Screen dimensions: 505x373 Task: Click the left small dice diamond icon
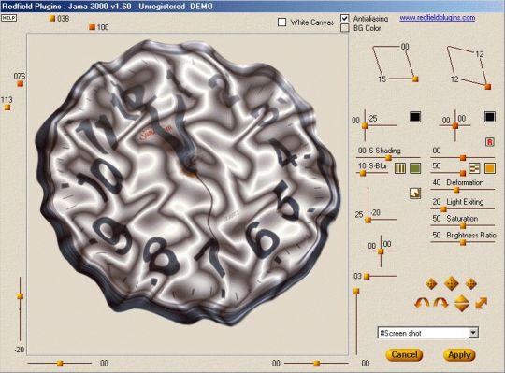[431, 284]
